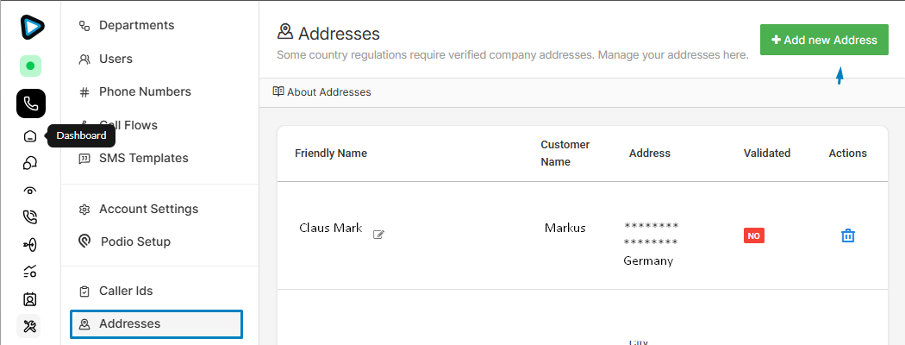Click the app logo at top of rail
Screen dimensions: 905x345
31,27
